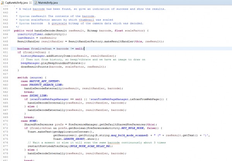Click isScanFromWebPage call on line 464
The height and width of the screenshot is (161, 232).
(x=145, y=99)
